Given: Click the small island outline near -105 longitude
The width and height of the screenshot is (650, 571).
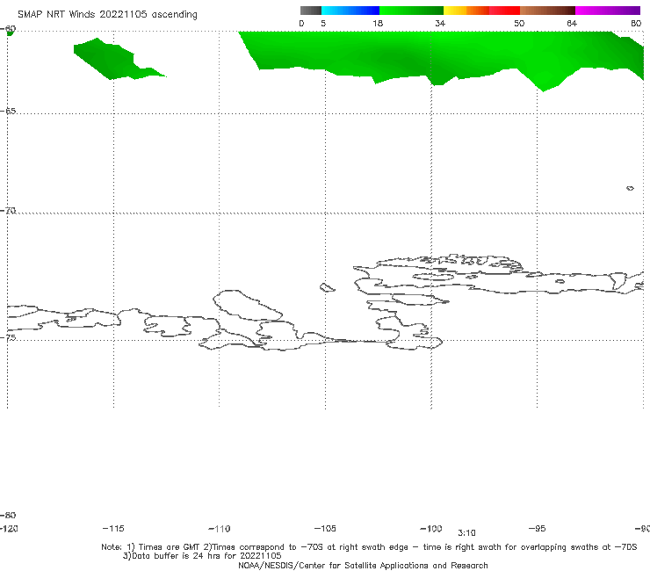Looking at the screenshot, I should (327, 287).
